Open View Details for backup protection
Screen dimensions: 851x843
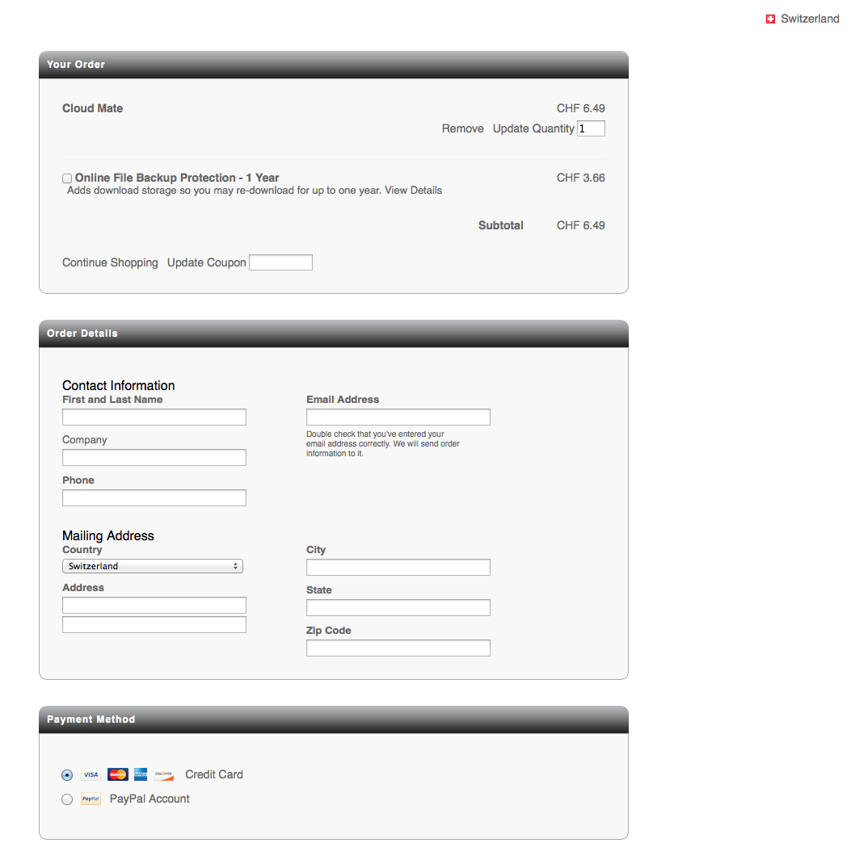coord(413,191)
